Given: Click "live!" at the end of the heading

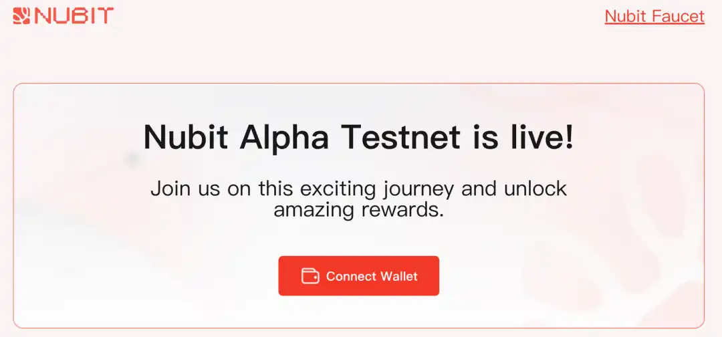Looking at the screenshot, I should tap(540, 137).
